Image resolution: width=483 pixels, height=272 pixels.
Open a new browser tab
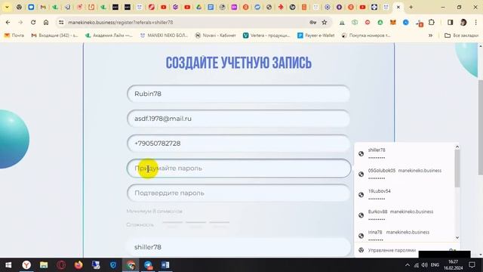click(411, 7)
